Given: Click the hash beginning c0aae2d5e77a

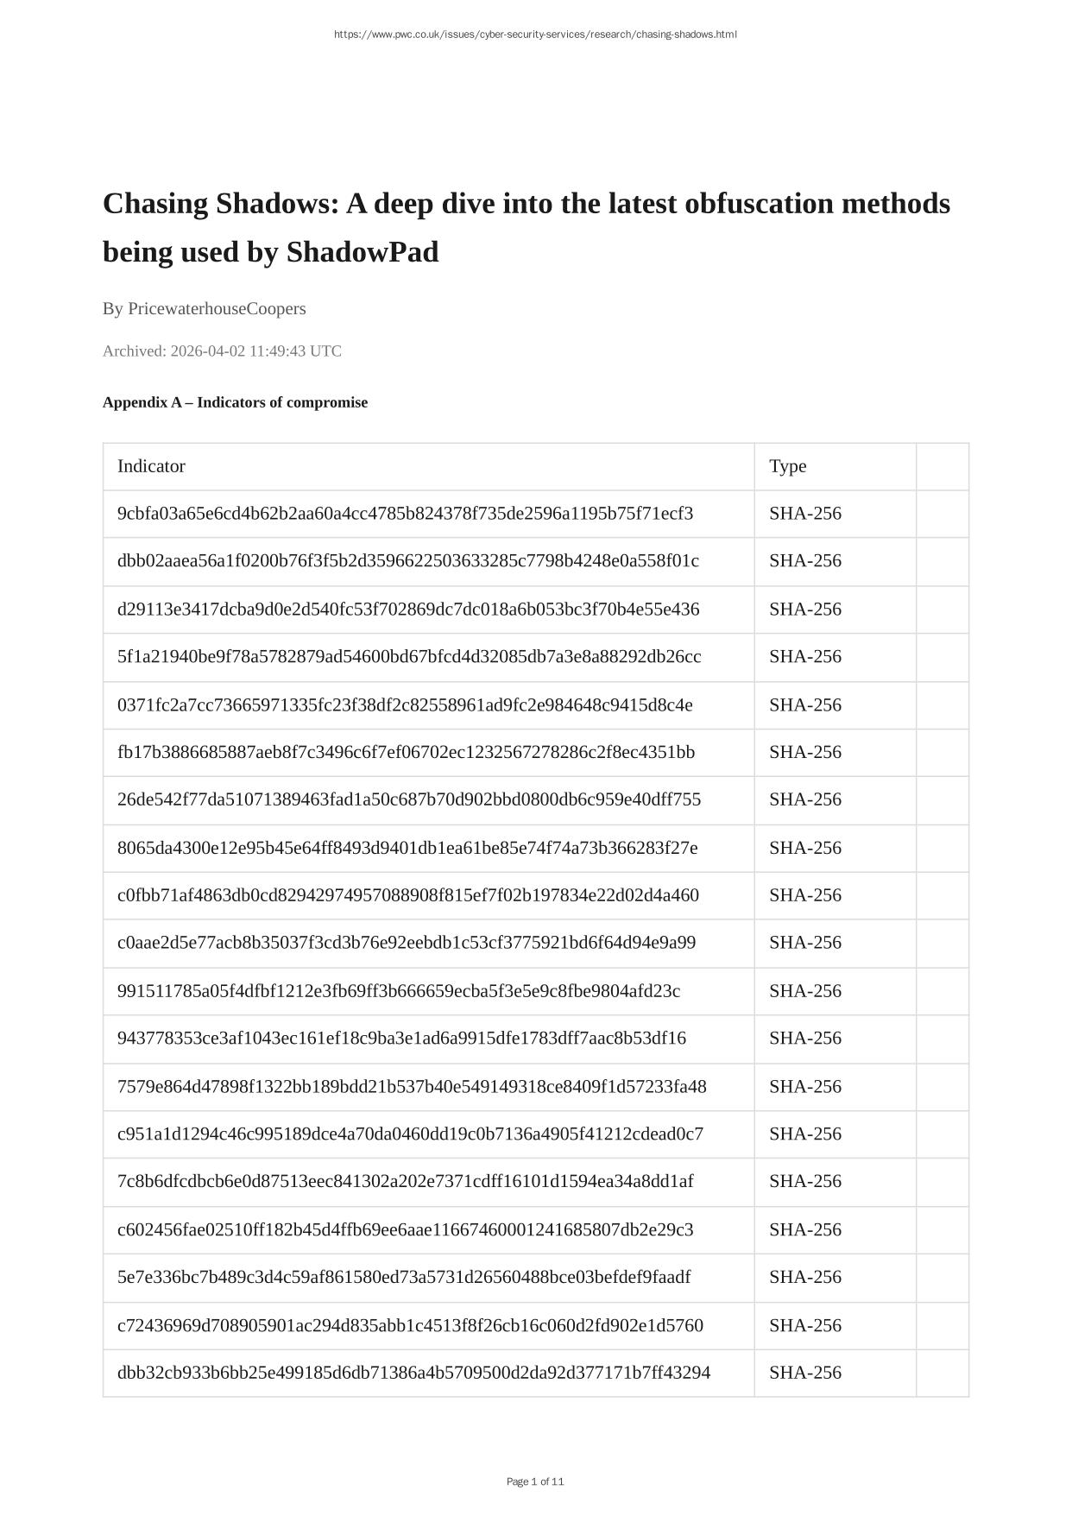Looking at the screenshot, I should (406, 943).
